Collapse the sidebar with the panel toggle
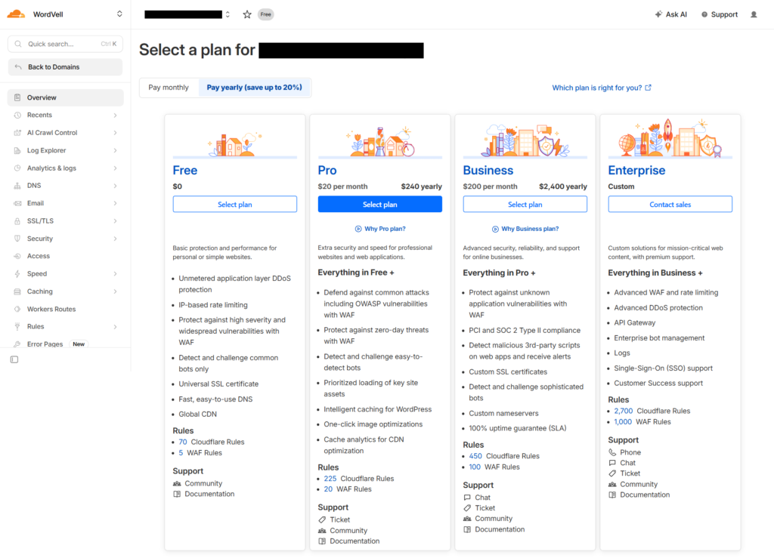 tap(14, 359)
